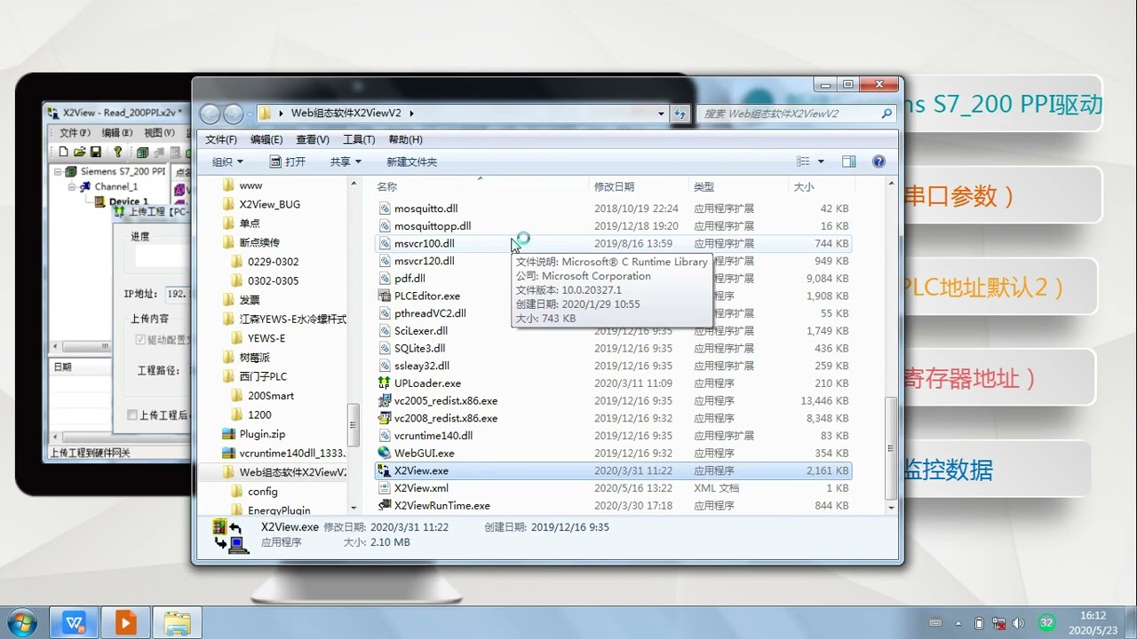Open the address bar history dropdown
Screen dimensions: 1137x639
661,114
